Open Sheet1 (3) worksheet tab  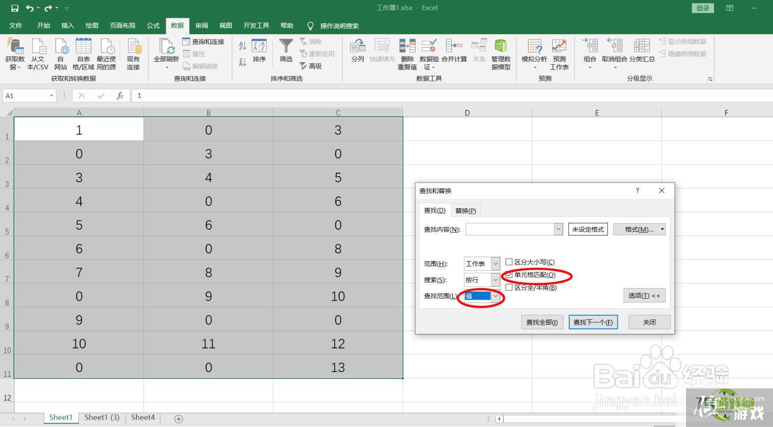[x=102, y=418]
